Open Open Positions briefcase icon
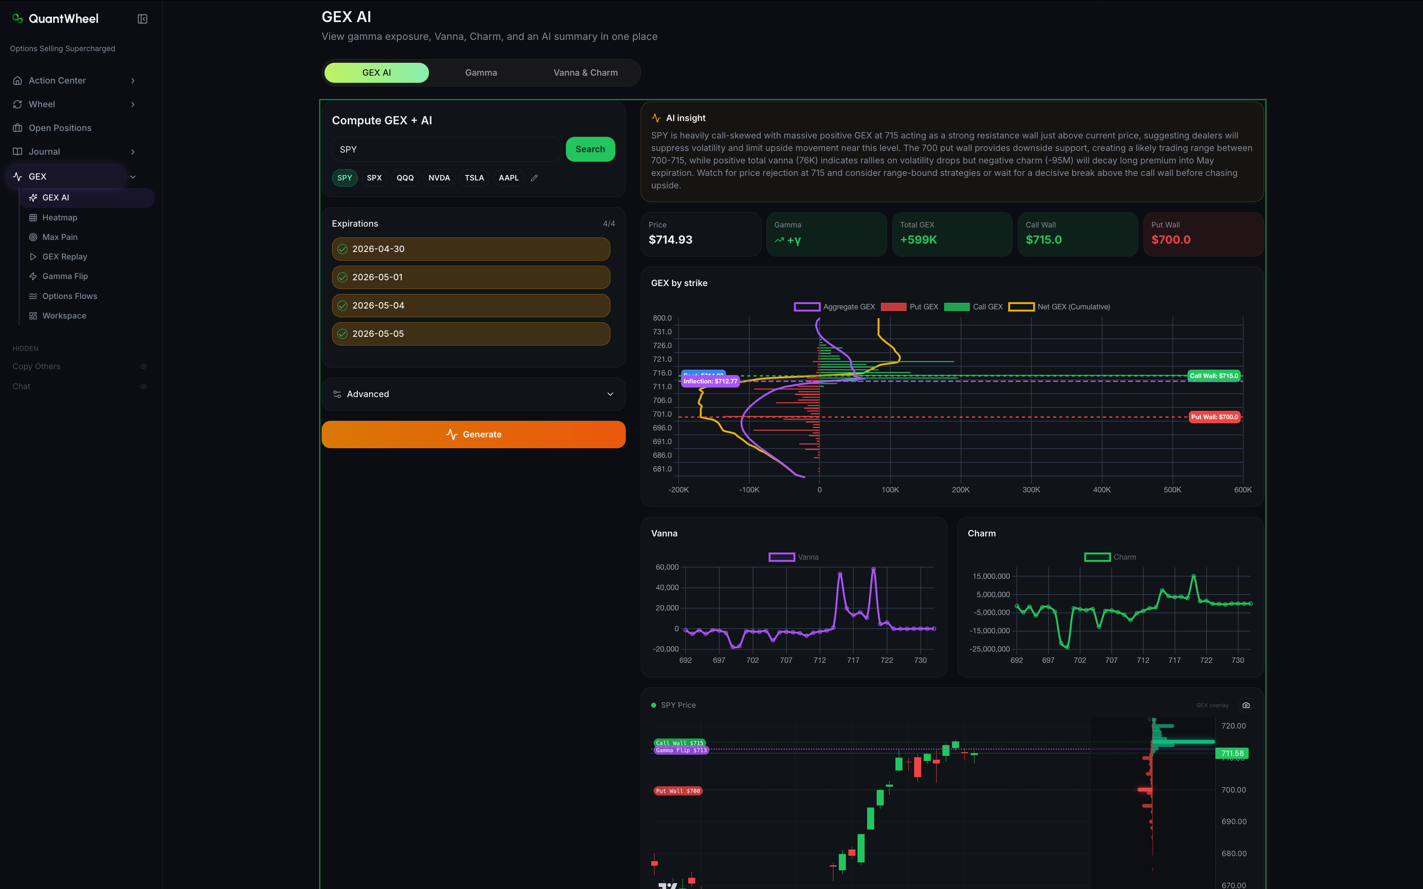Viewport: 1423px width, 889px height. click(x=17, y=128)
